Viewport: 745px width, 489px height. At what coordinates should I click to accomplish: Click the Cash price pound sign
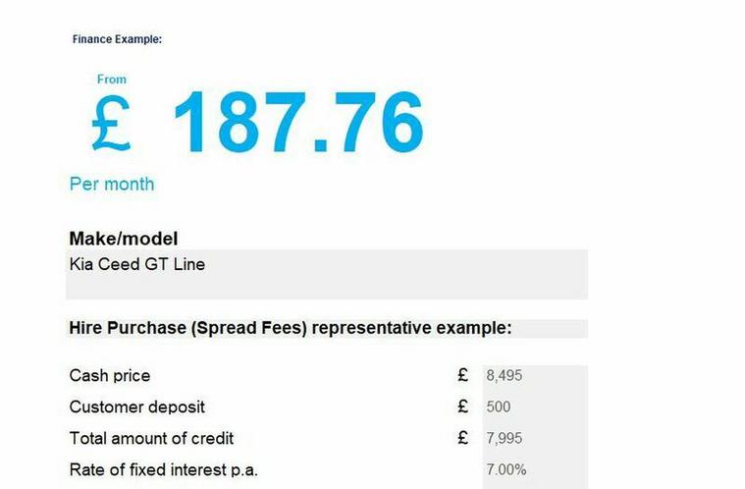tap(463, 375)
